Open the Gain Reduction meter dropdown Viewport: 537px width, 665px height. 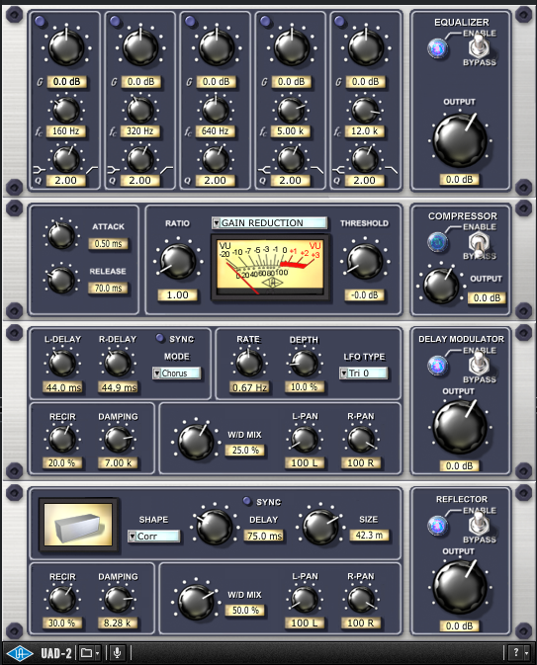pos(270,222)
